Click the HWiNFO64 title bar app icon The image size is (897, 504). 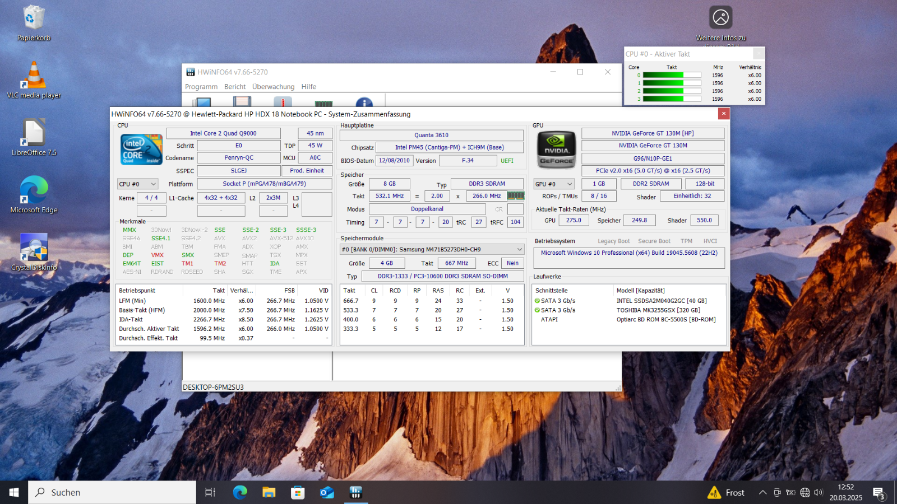[191, 72]
